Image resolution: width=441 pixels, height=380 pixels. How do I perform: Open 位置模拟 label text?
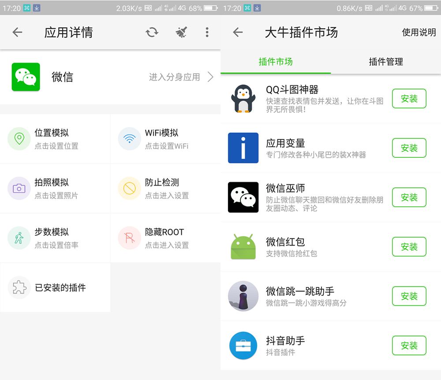pos(52,133)
